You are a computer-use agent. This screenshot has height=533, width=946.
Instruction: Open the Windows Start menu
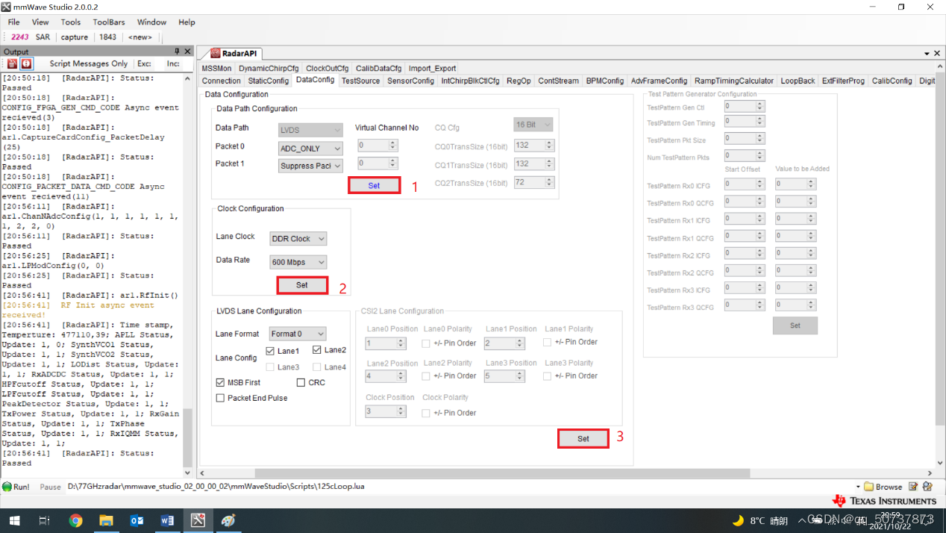coord(14,520)
